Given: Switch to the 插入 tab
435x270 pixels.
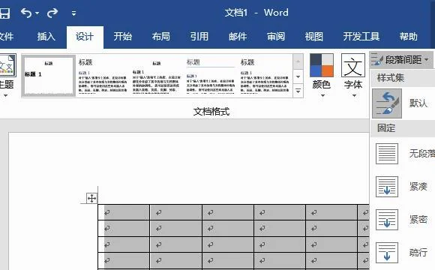Looking at the screenshot, I should [x=46, y=37].
